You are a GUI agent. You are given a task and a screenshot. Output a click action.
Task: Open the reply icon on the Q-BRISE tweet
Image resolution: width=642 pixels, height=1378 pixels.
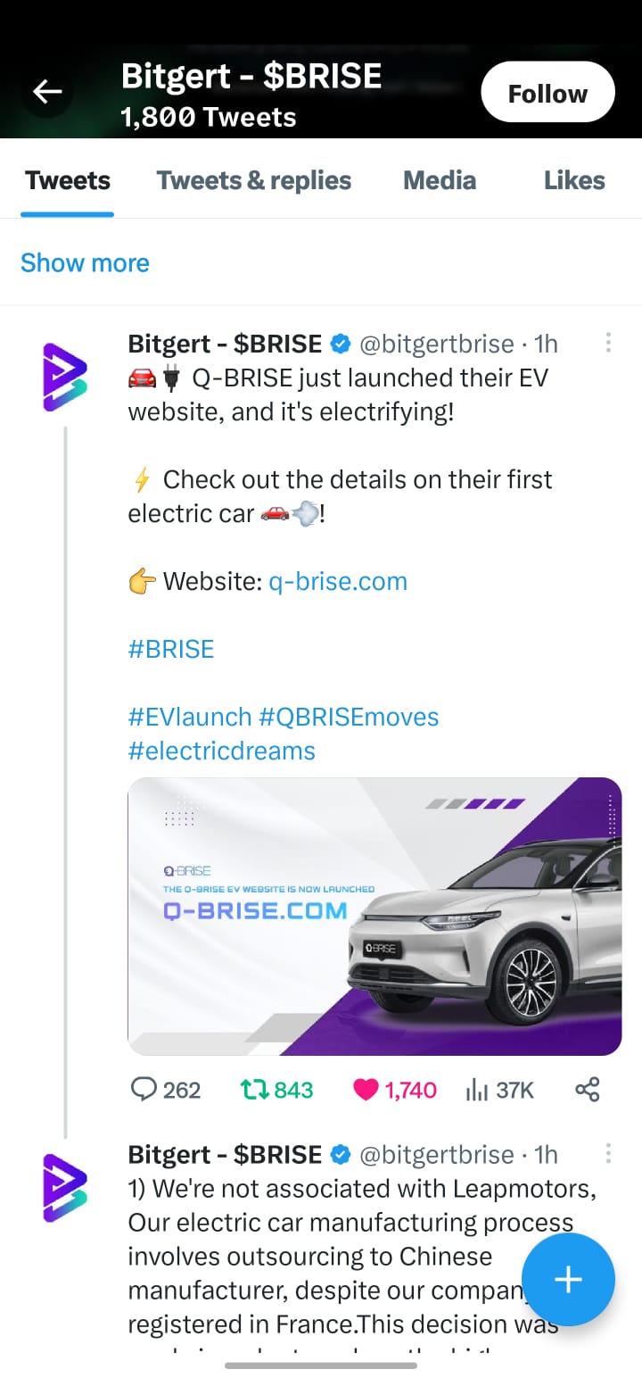tap(145, 1090)
